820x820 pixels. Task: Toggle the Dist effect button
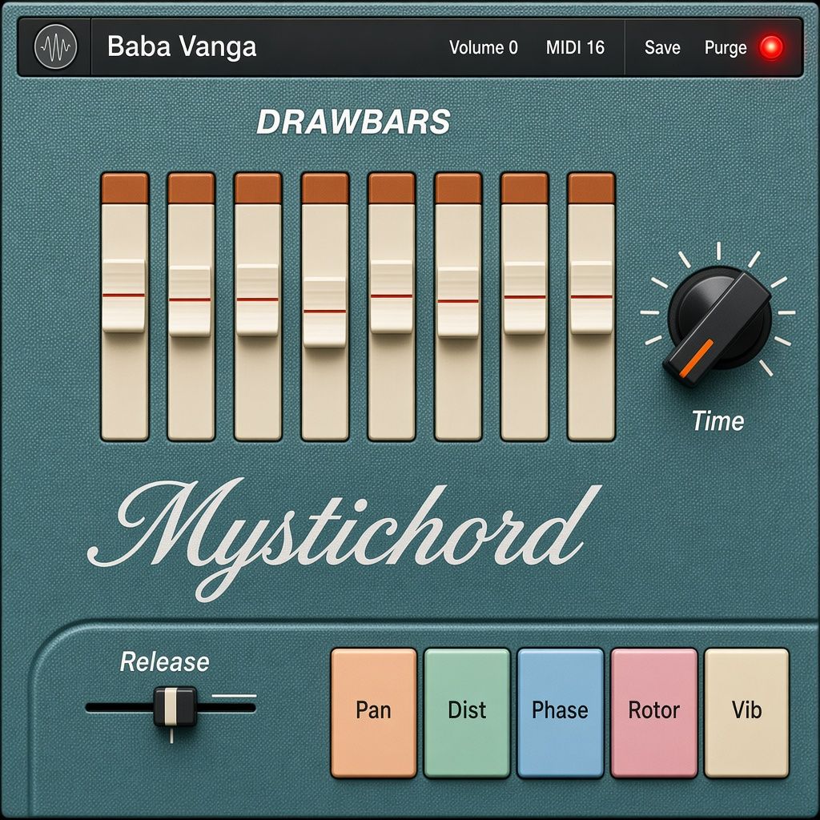467,712
